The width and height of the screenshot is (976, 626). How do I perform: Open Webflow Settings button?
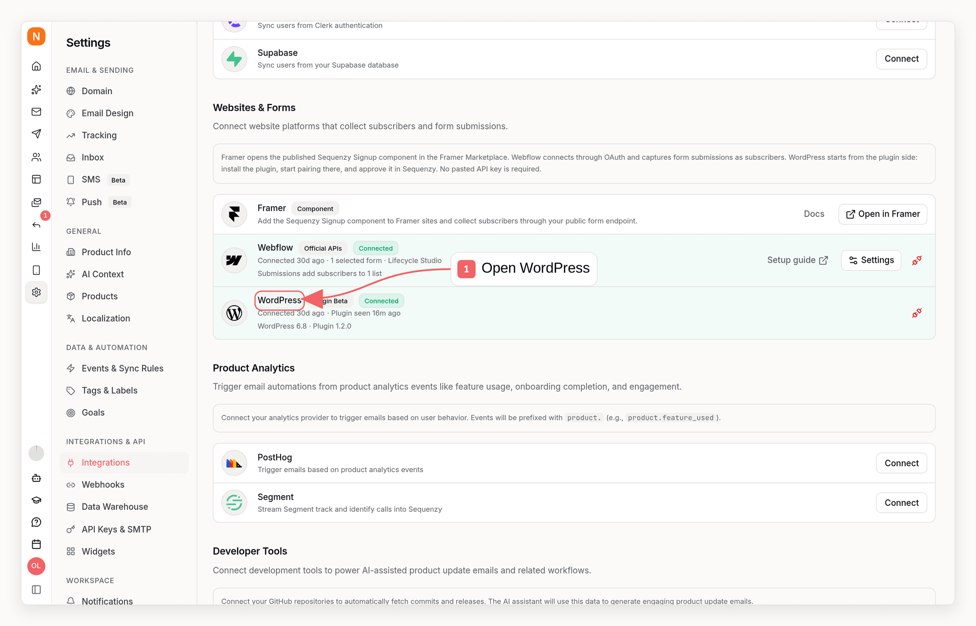pos(871,260)
